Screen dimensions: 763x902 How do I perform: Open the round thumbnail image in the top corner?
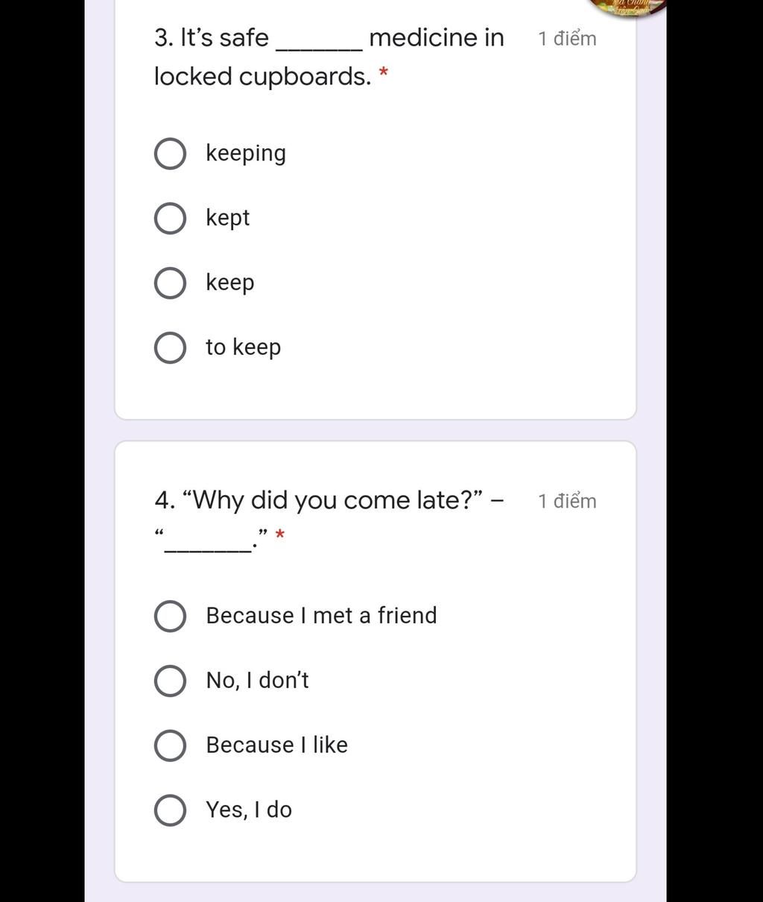627,7
